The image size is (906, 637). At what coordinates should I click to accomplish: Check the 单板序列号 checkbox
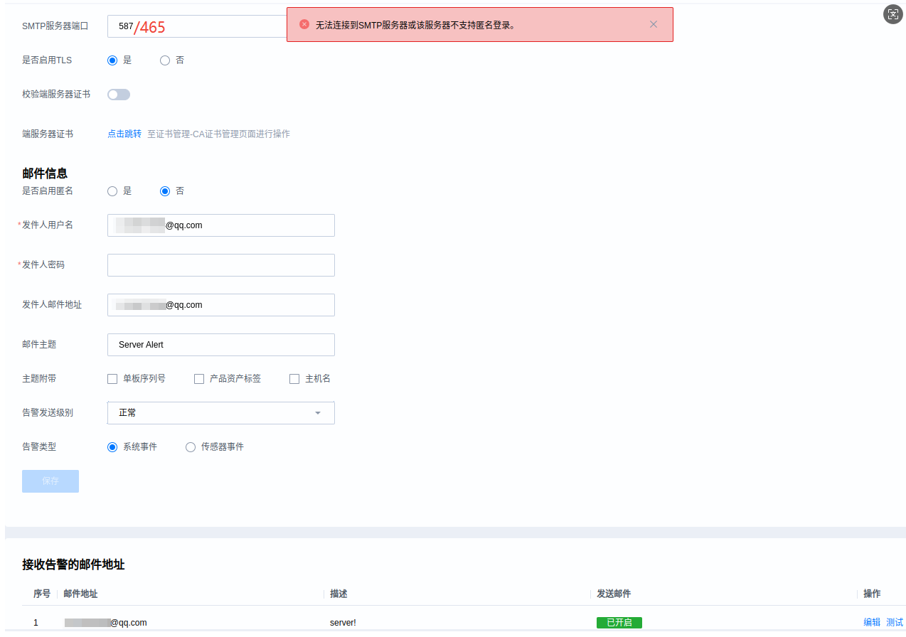coord(112,379)
